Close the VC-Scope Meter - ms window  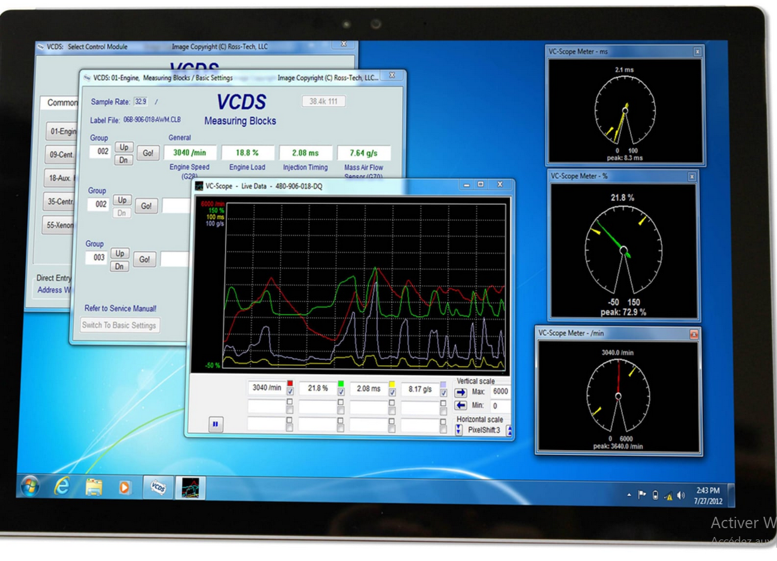[697, 52]
